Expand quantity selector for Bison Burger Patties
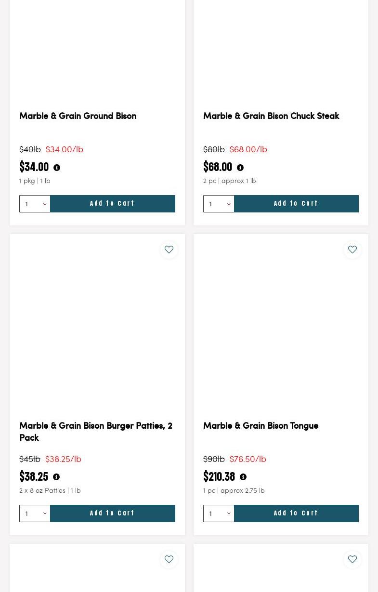Screen dimensions: 378x592 (x=35, y=513)
